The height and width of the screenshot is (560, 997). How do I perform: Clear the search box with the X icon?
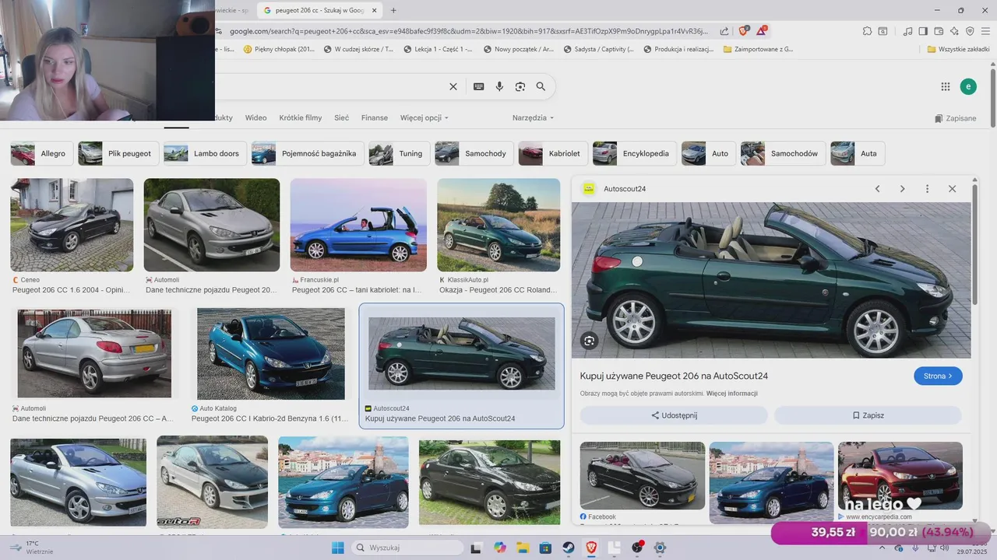(x=453, y=86)
